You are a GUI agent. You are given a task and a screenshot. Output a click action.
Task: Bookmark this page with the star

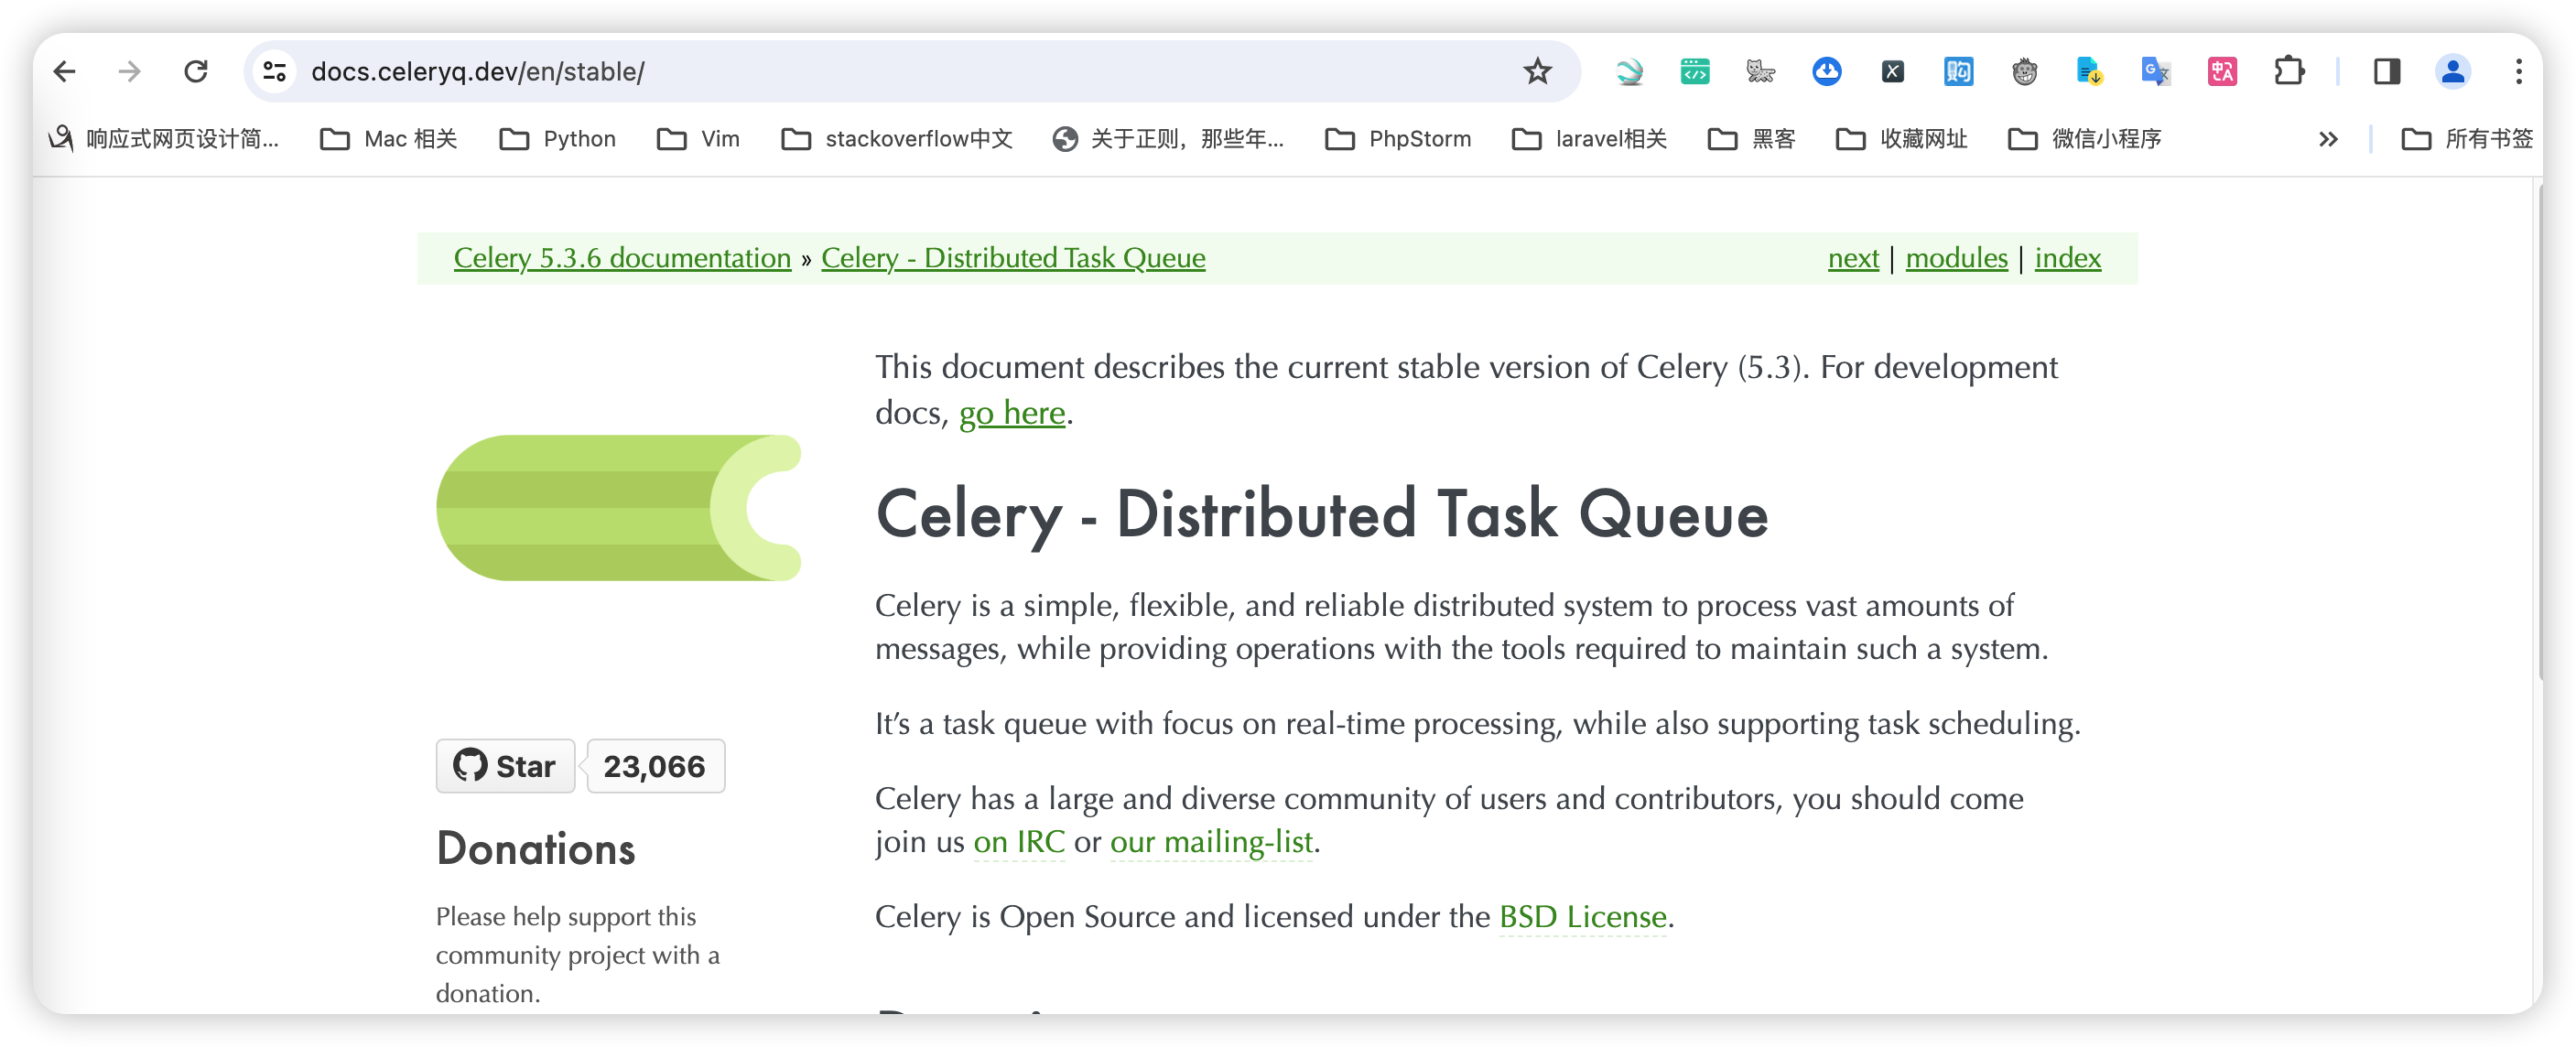click(x=1537, y=71)
